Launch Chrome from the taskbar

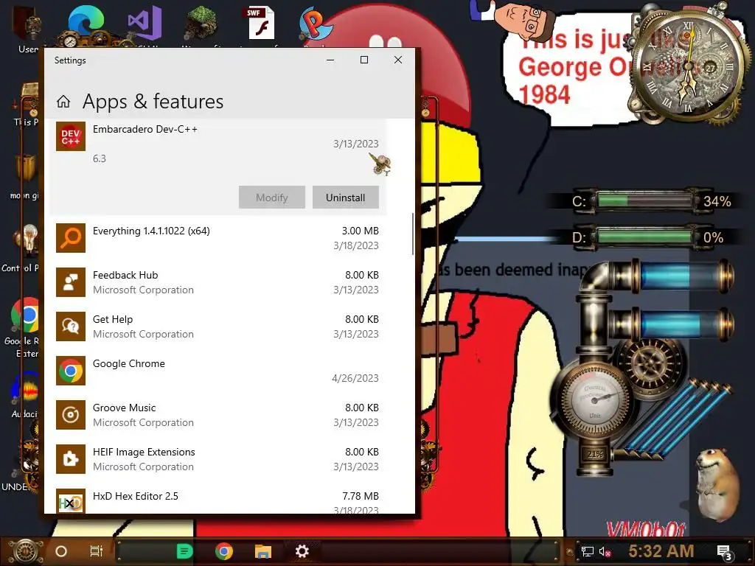point(224,551)
